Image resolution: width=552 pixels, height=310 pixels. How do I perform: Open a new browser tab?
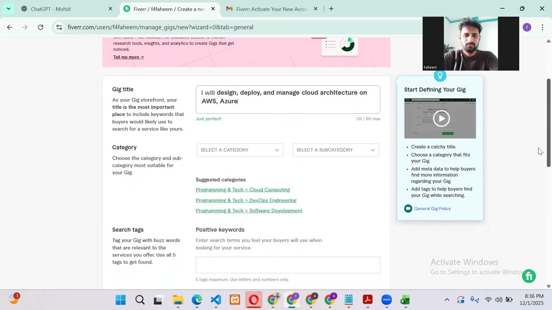tap(331, 9)
